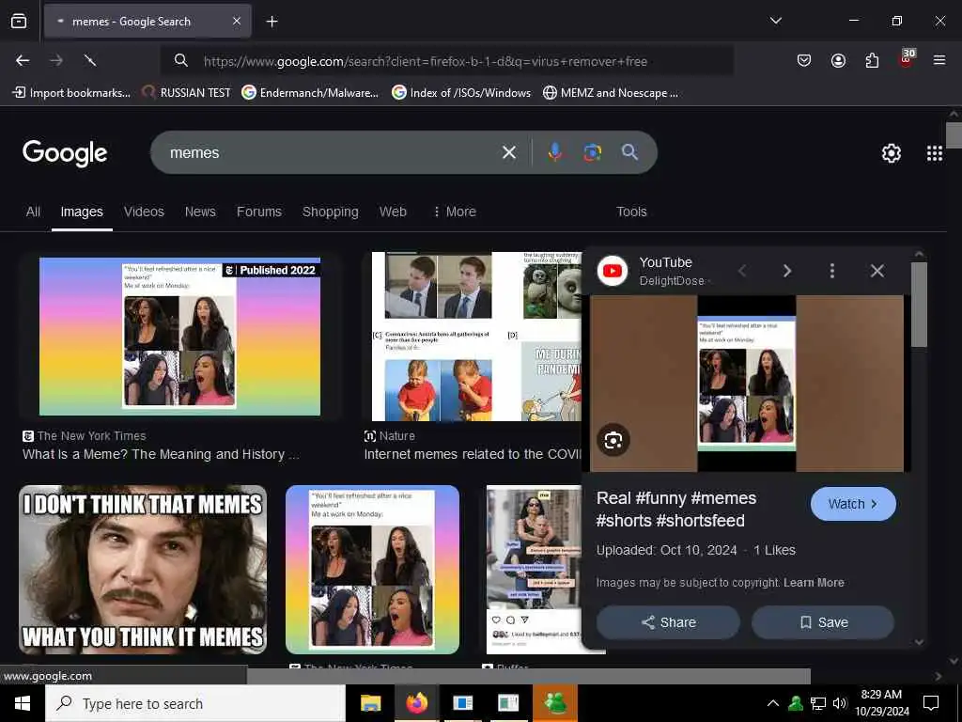Open the copyright Learn More link
The height and width of the screenshot is (722, 962).
tap(814, 583)
